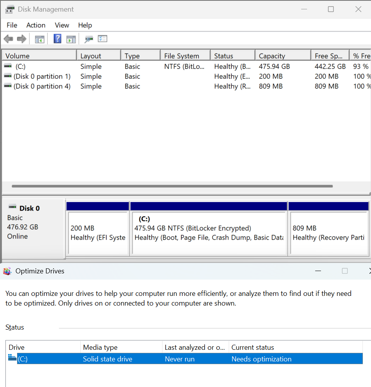The height and width of the screenshot is (387, 371).
Task: Minimize the Optimize Drives window
Action: tap(318, 271)
